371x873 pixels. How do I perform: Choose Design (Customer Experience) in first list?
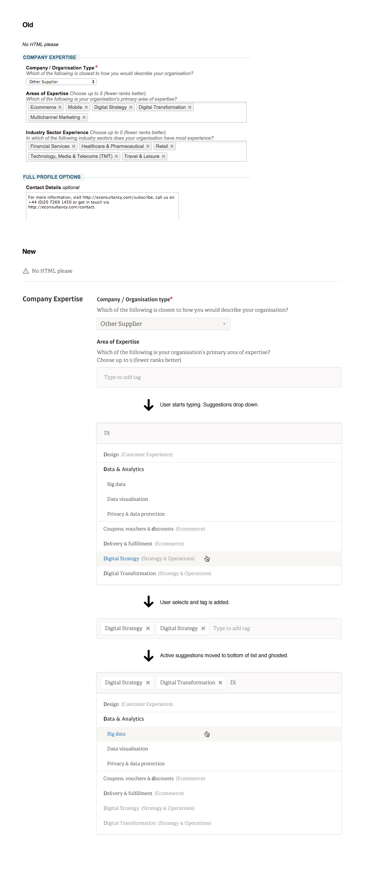138,455
